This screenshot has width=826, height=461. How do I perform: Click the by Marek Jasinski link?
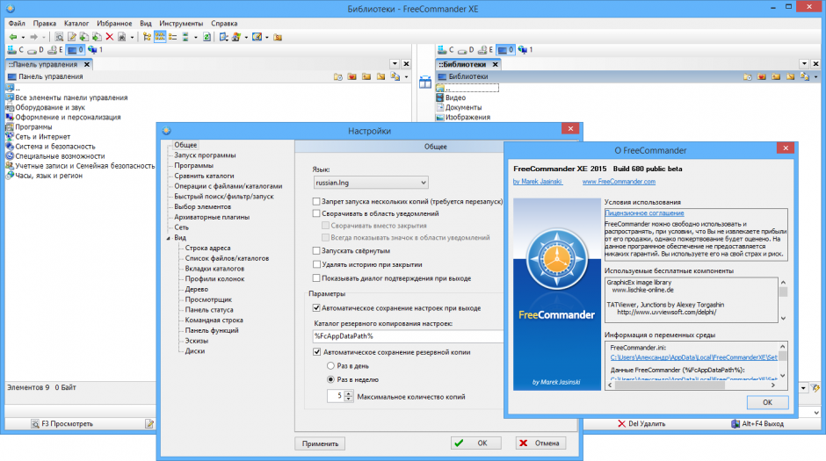tap(537, 182)
